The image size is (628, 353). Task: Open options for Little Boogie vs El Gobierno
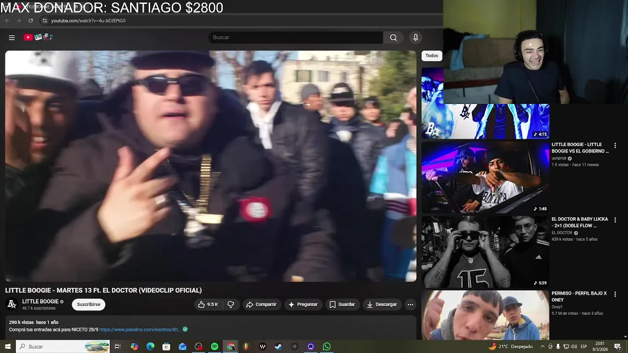click(615, 146)
